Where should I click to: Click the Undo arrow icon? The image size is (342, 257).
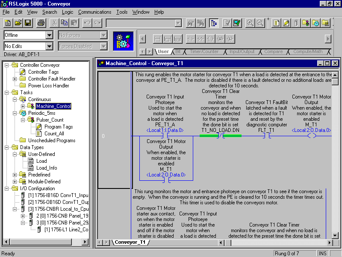[87, 23]
